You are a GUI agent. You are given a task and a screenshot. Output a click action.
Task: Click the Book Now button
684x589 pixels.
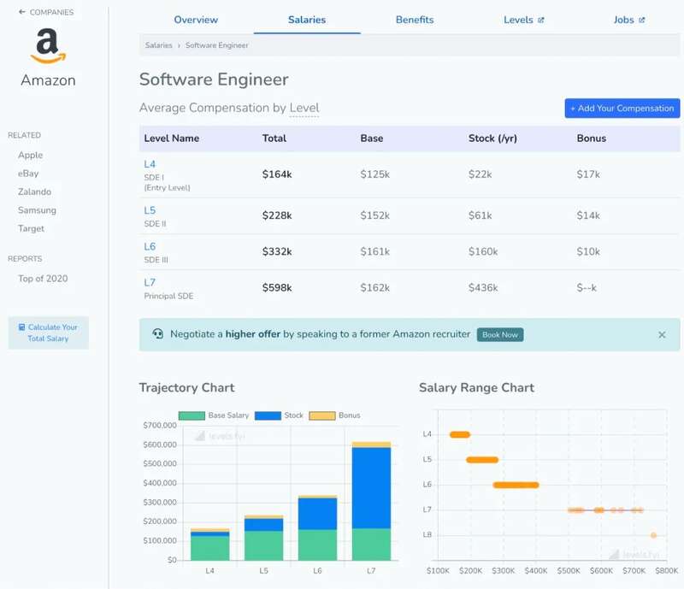[500, 335]
